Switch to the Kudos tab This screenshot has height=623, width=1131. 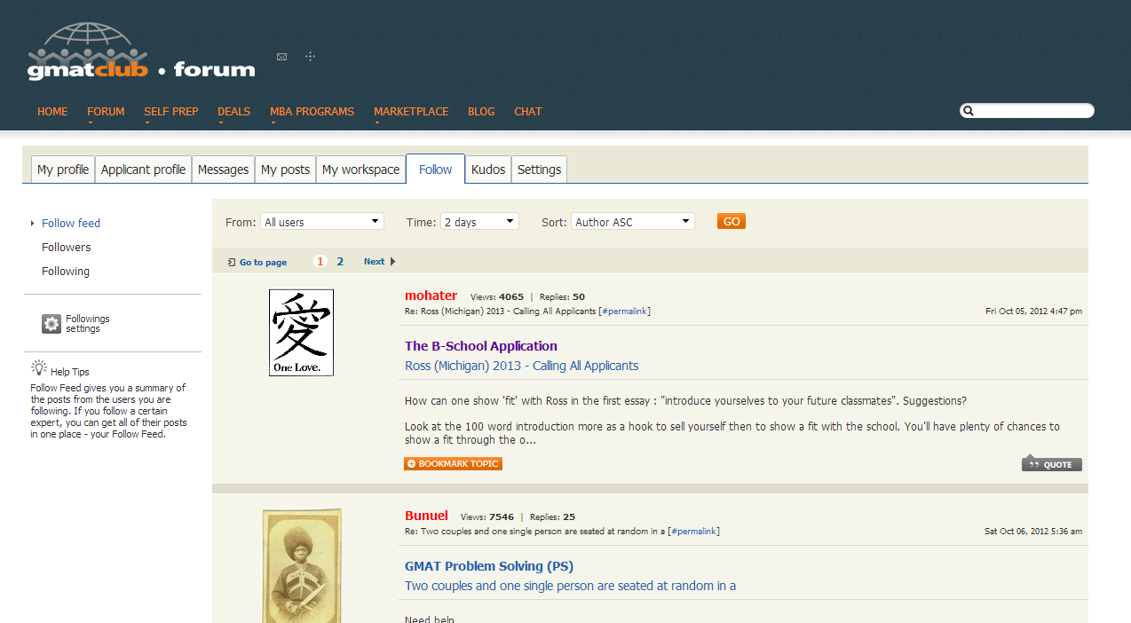coord(487,170)
